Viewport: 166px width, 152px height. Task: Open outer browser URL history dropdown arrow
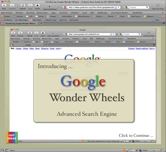click(x=118, y=7)
